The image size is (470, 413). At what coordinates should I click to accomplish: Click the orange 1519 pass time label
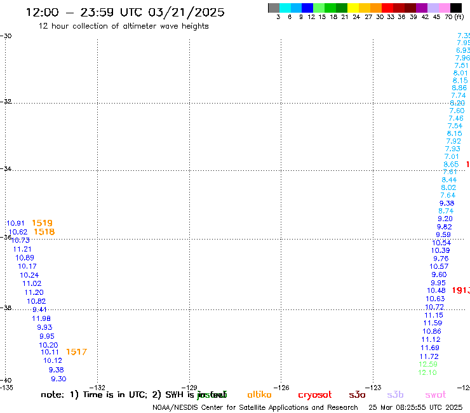(42, 223)
